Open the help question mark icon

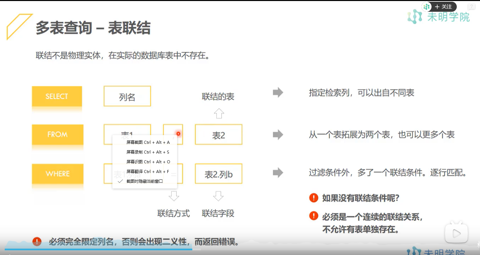[471, 6]
